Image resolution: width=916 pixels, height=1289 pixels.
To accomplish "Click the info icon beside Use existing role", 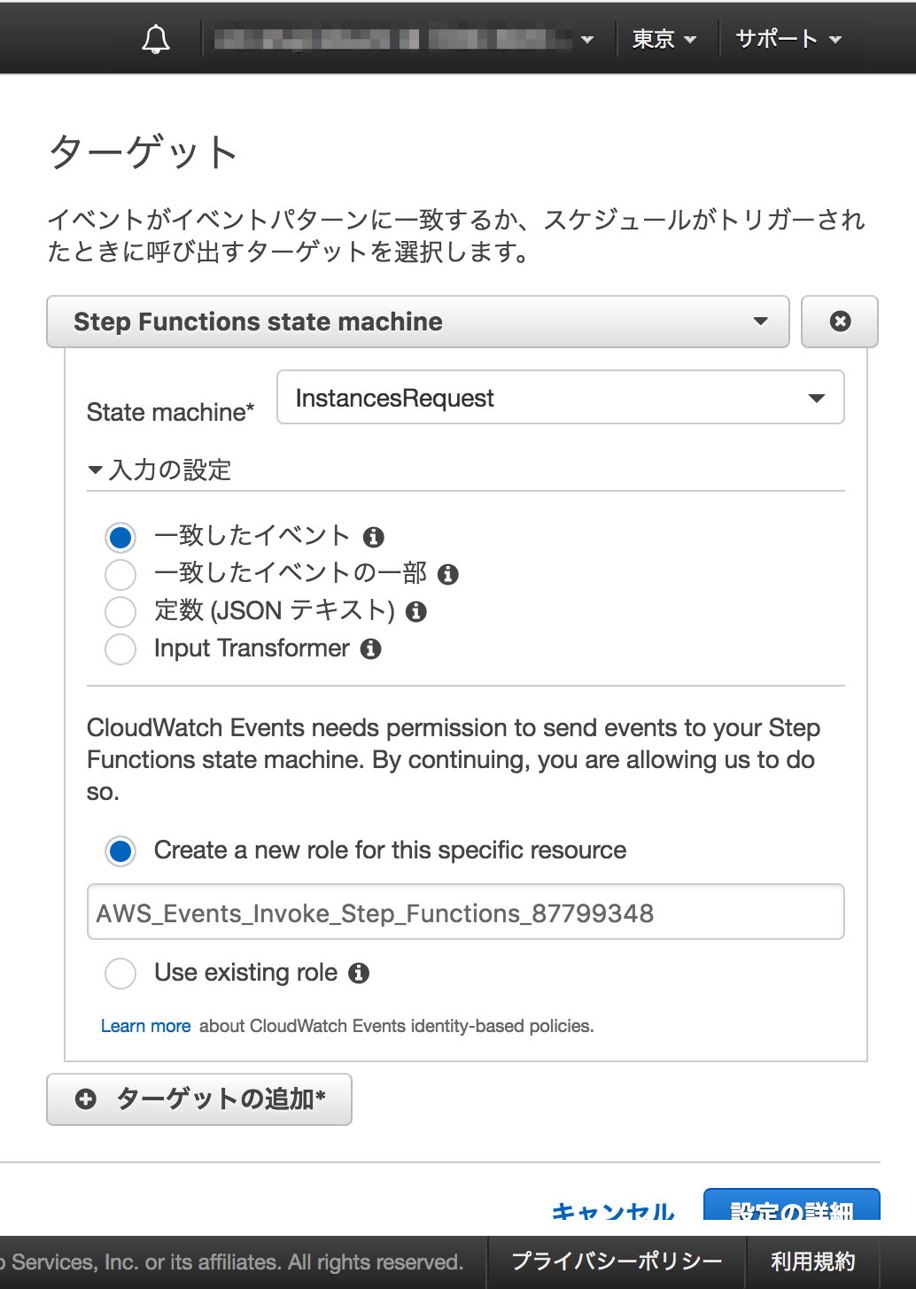I will tap(359, 973).
